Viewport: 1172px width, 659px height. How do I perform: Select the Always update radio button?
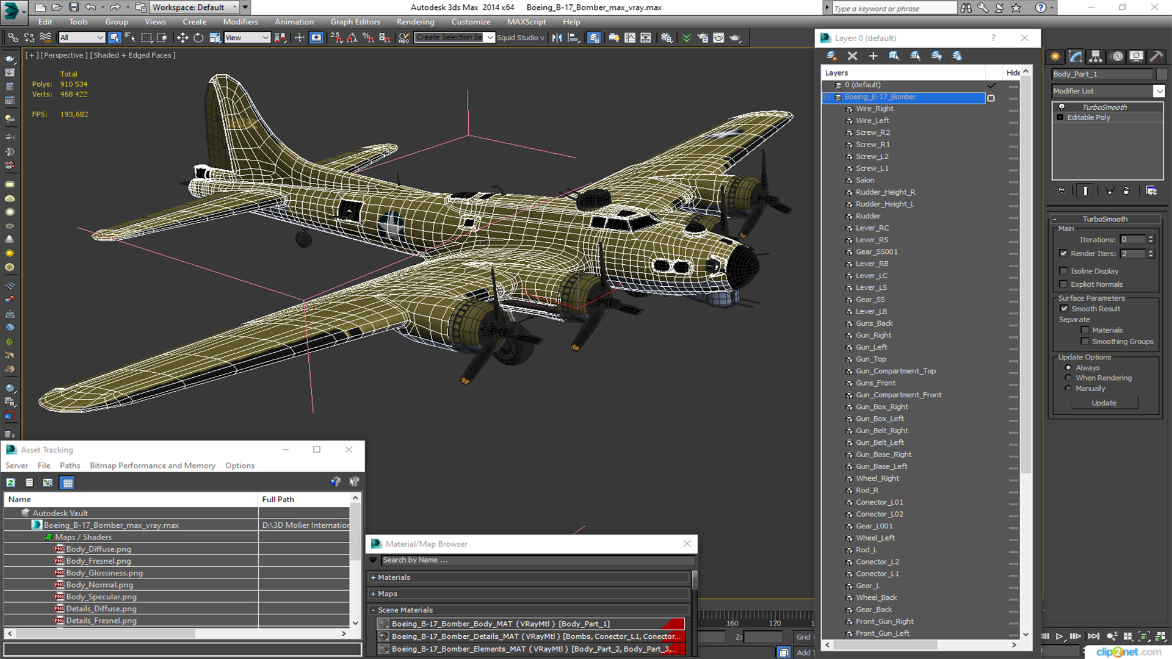1068,368
